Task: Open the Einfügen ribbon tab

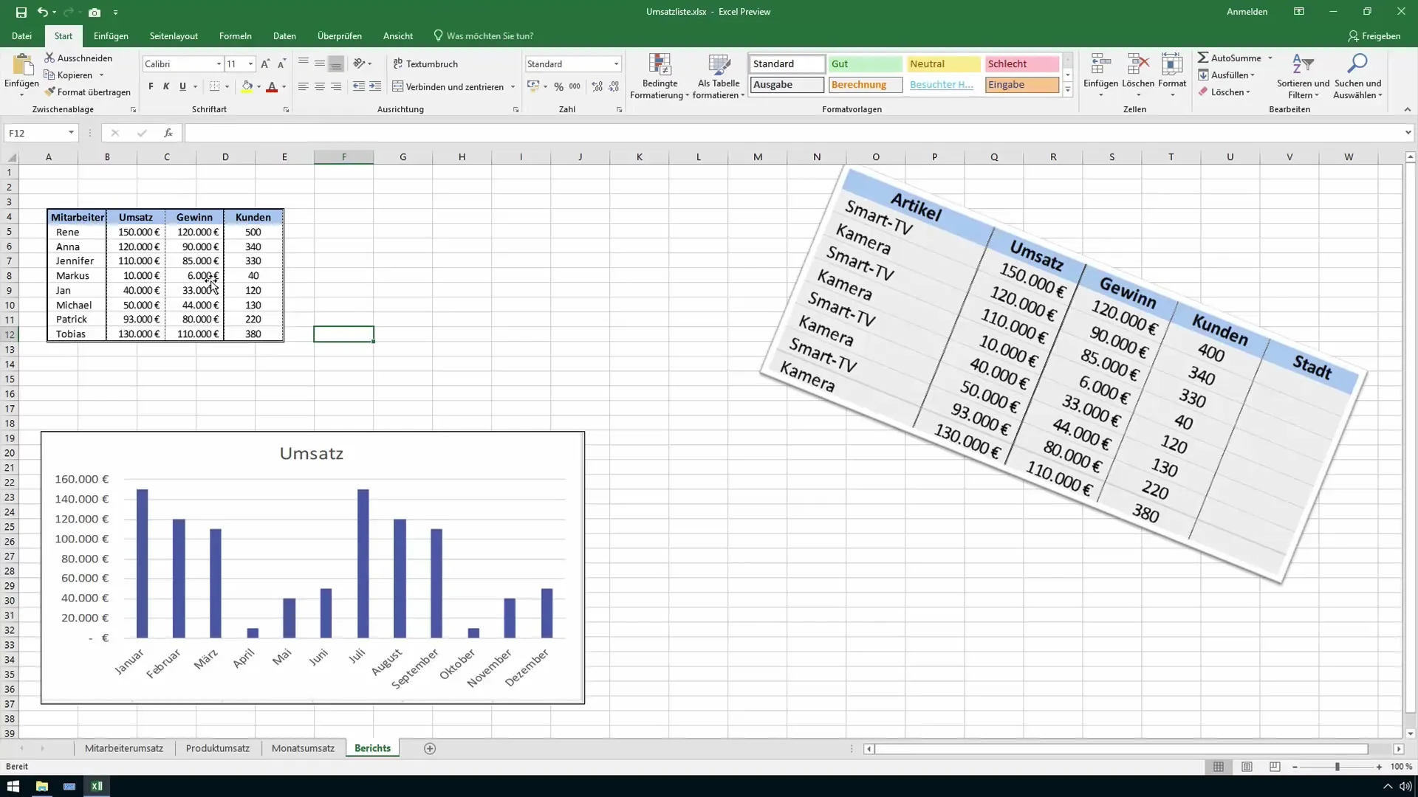Action: pyautogui.click(x=111, y=35)
